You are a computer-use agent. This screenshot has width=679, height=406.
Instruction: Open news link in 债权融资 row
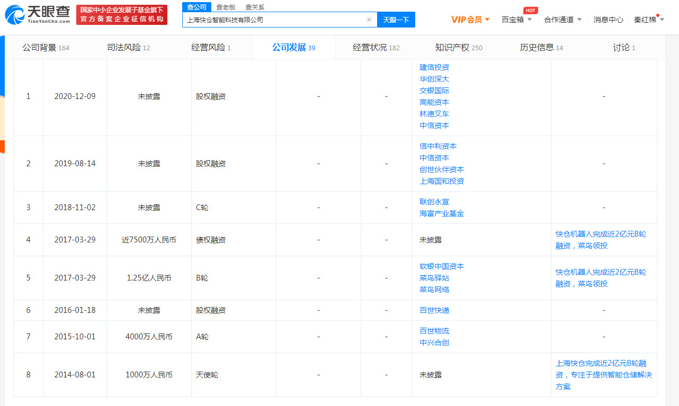pos(601,240)
